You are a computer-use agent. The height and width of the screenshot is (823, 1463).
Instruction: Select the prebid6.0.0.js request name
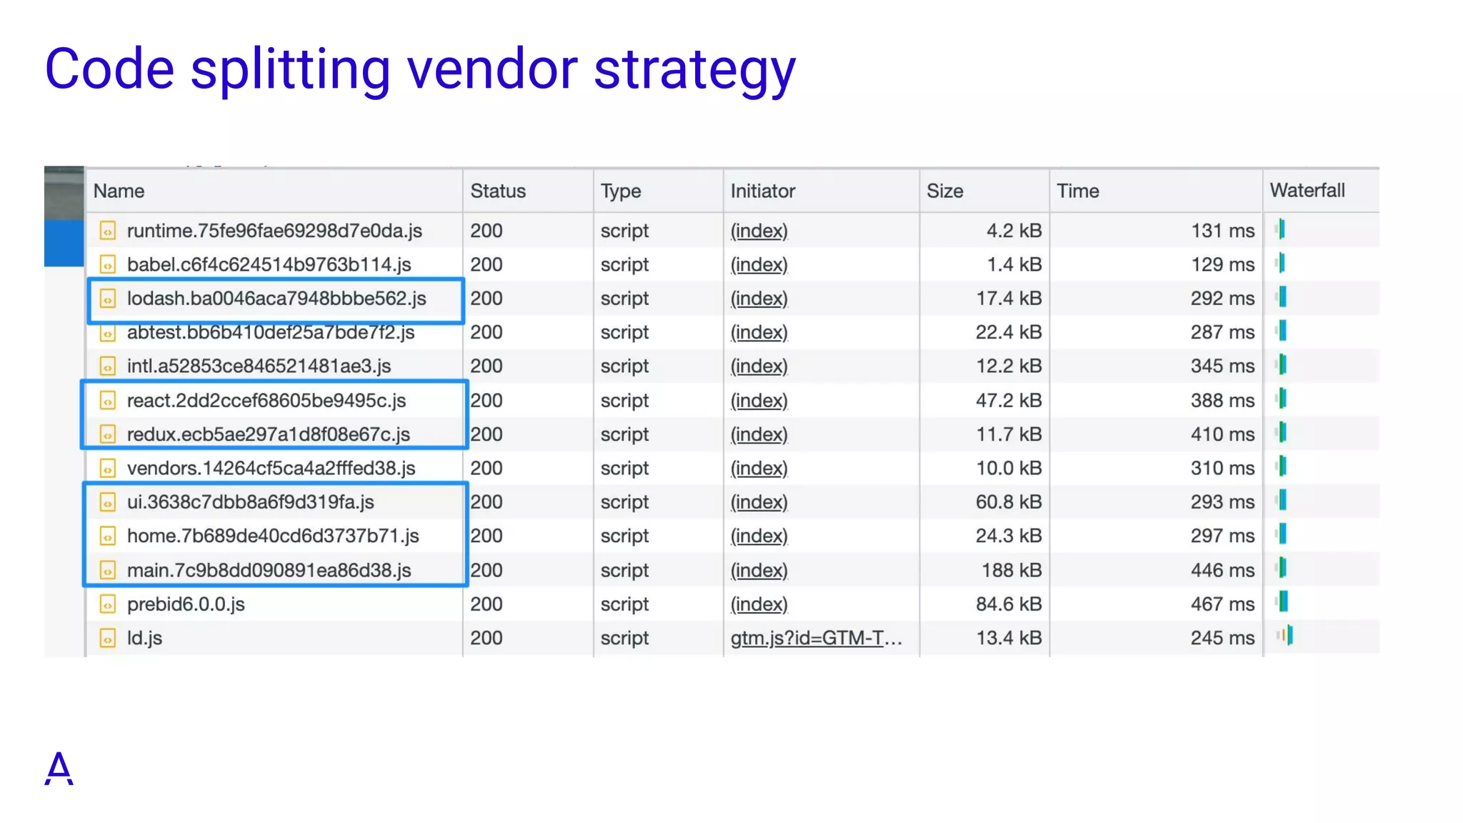pyautogui.click(x=186, y=604)
